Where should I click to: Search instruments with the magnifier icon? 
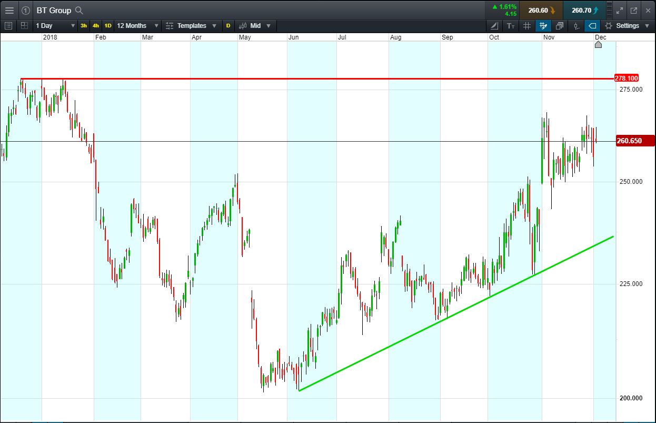point(79,10)
